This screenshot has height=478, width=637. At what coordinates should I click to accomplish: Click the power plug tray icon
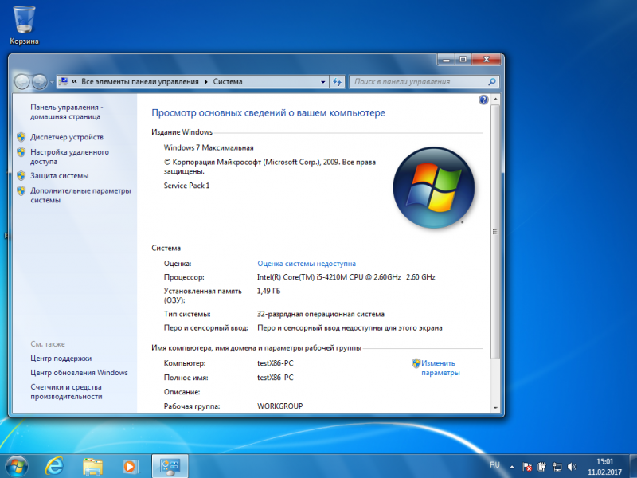[x=541, y=467]
